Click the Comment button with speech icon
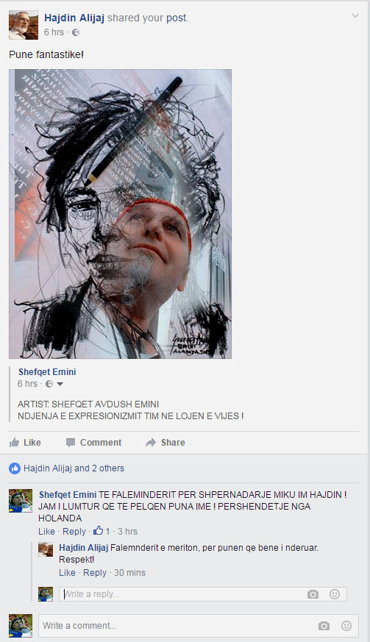 94,442
